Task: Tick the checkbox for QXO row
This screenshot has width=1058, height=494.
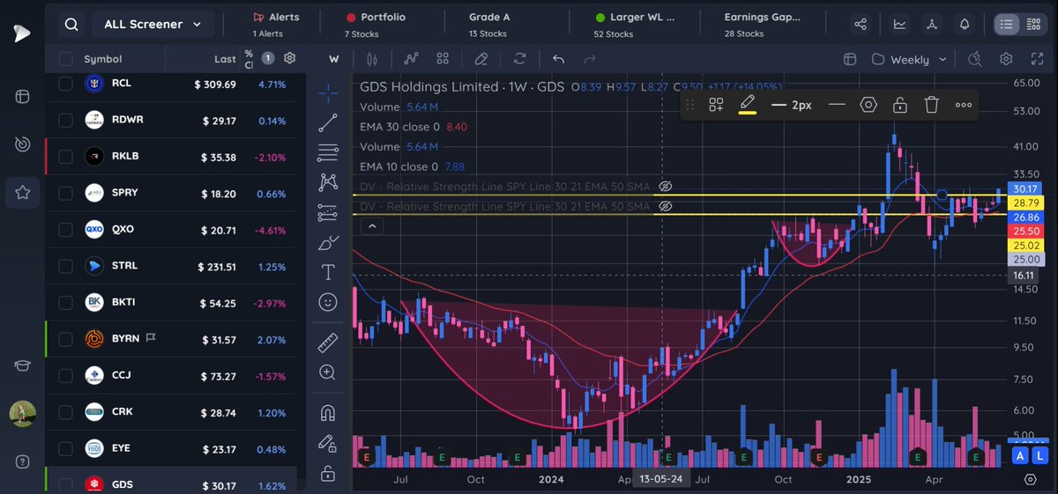Action: tap(65, 229)
